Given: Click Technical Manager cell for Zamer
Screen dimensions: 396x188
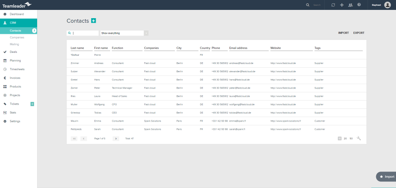Looking at the screenshot, I should (122, 88).
